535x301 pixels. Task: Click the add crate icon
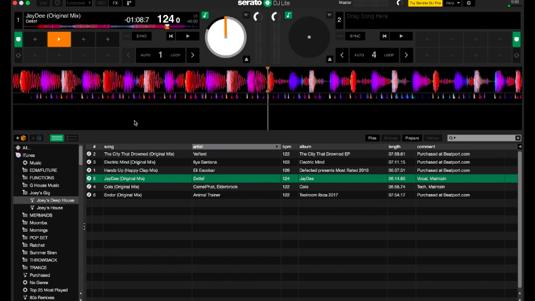click(21, 138)
